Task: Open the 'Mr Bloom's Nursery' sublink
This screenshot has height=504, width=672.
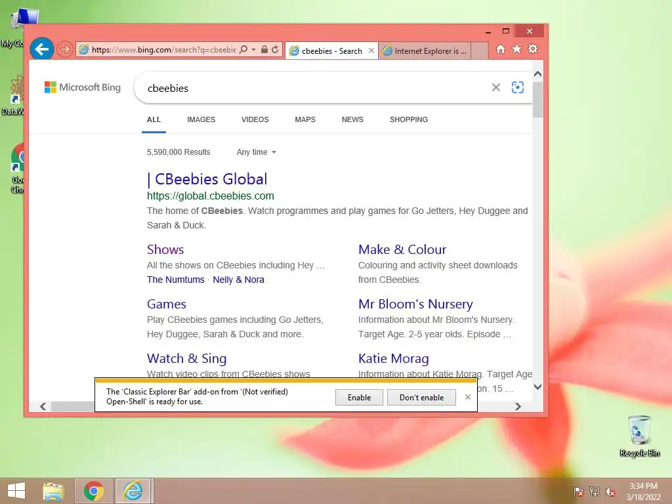Action: [x=415, y=304]
